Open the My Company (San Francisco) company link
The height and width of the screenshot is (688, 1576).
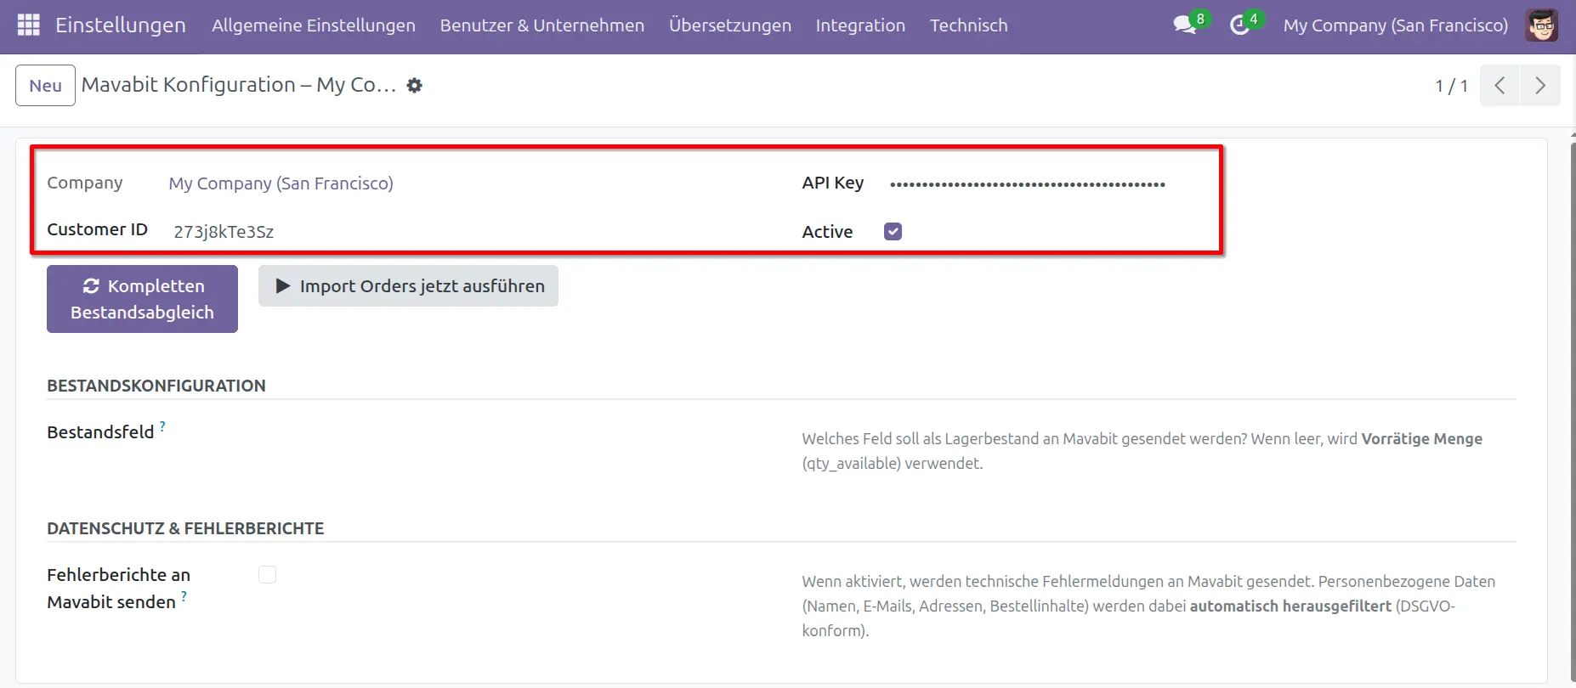(281, 183)
